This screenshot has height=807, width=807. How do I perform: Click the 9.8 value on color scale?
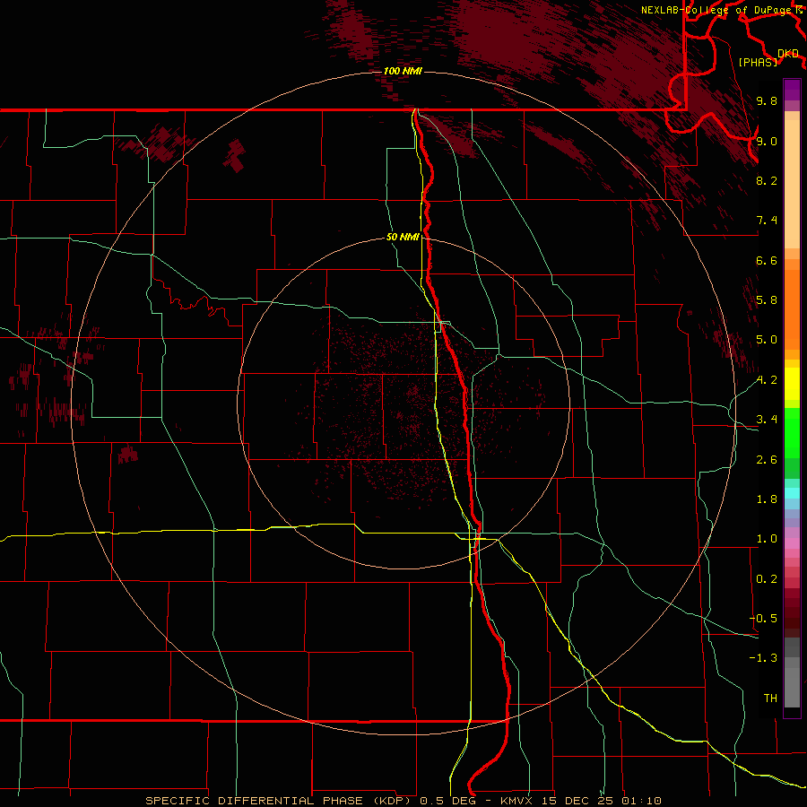tap(767, 100)
